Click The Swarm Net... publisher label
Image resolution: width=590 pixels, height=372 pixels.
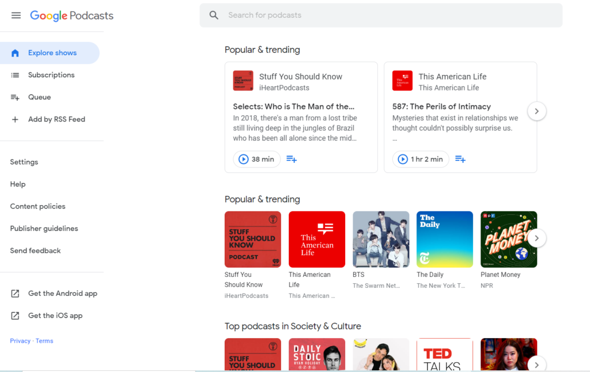pyautogui.click(x=376, y=286)
